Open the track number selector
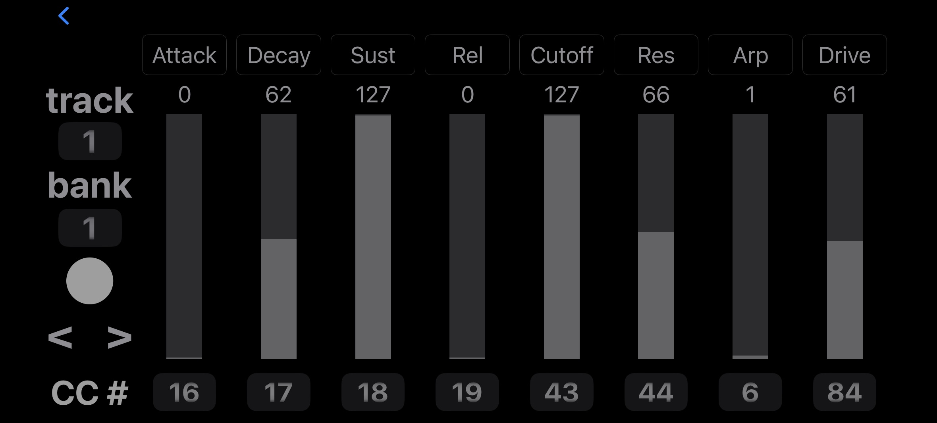The image size is (937, 423). point(90,141)
